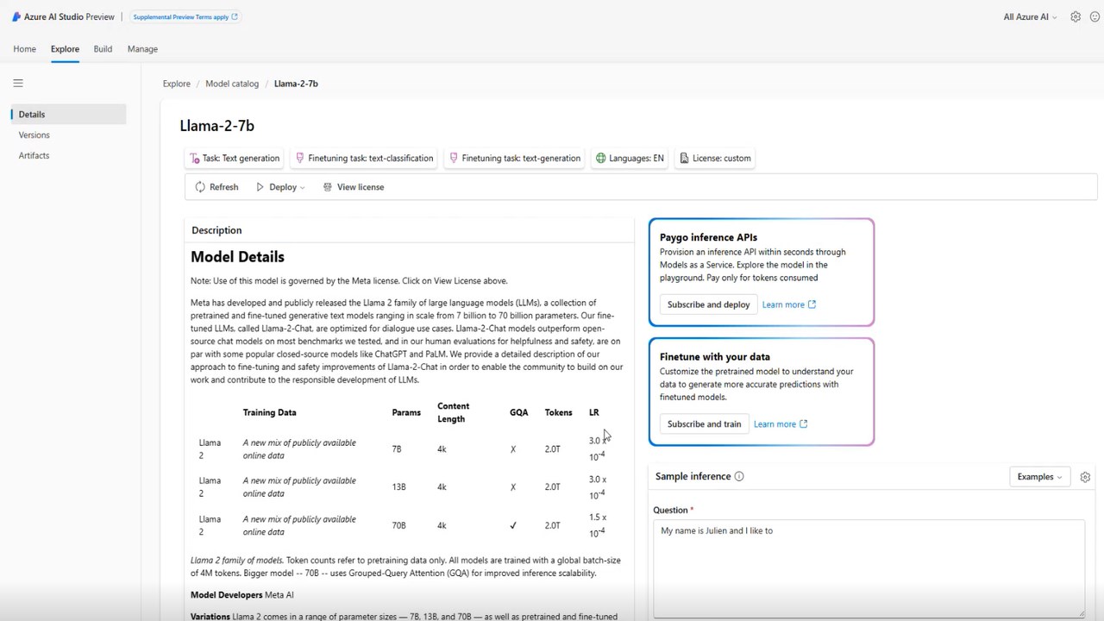This screenshot has height=621, width=1104.
Task: Click the GQA column header
Action: (x=518, y=412)
